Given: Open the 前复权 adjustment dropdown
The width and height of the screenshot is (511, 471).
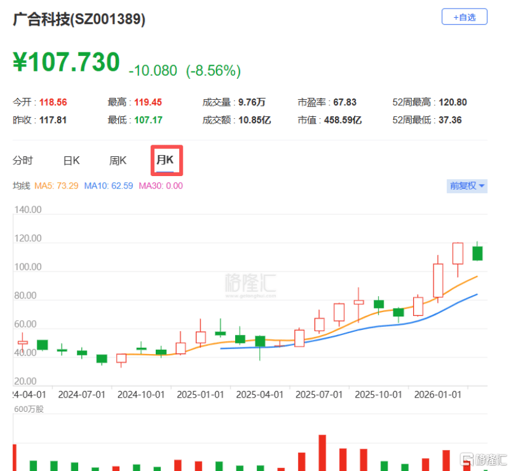Looking at the screenshot, I should click(x=467, y=186).
